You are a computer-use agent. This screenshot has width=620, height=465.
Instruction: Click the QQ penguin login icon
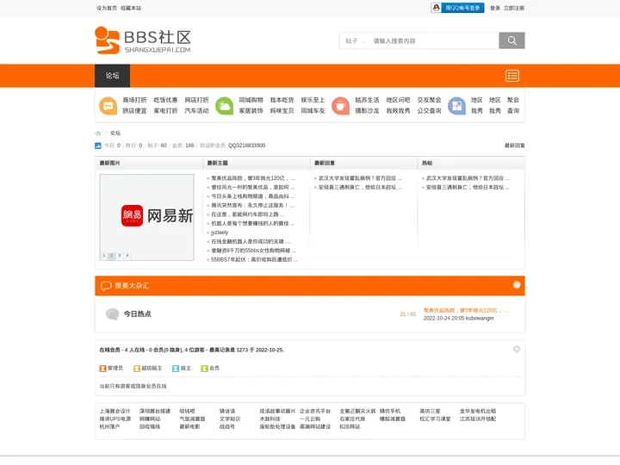(436, 8)
